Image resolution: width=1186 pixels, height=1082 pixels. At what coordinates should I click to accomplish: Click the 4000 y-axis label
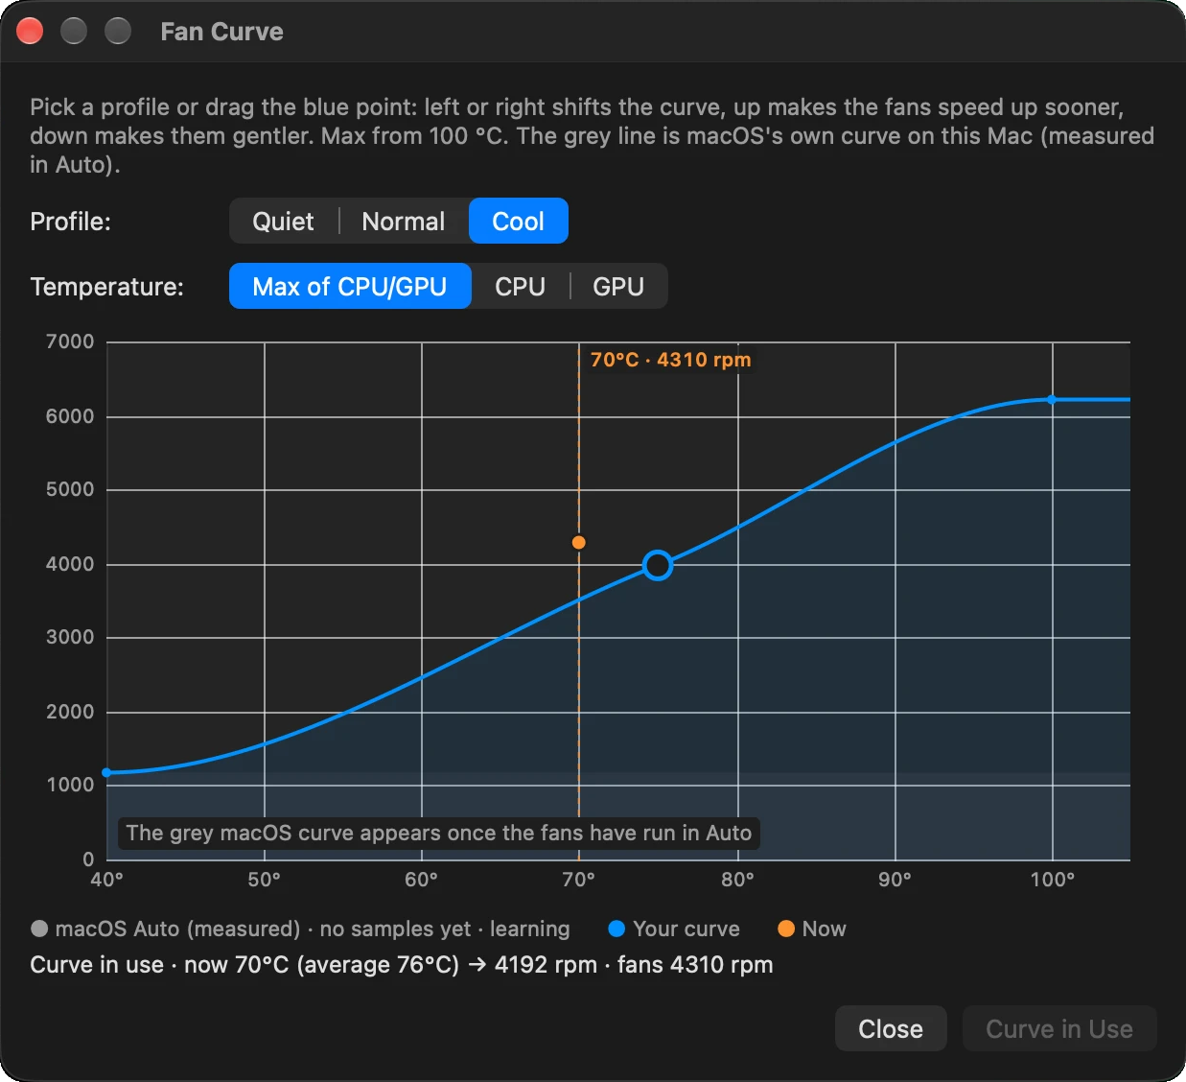pyautogui.click(x=70, y=564)
